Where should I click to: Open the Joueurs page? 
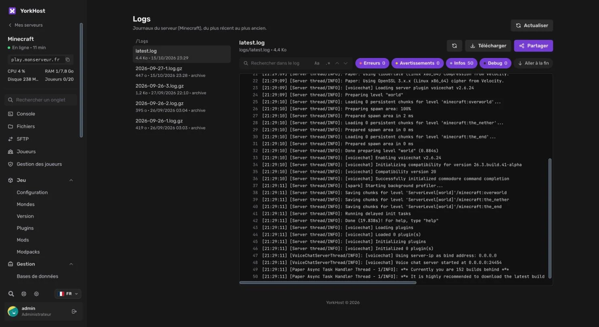40,151
